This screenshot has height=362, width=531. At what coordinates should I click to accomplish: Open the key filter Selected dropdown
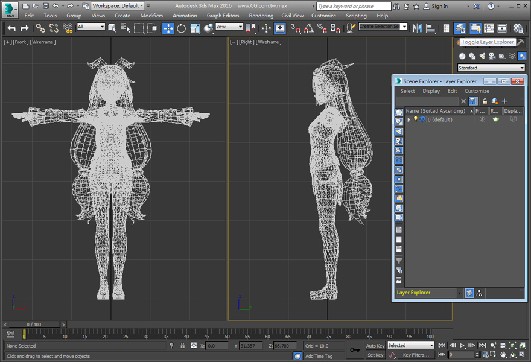pyautogui.click(x=411, y=345)
